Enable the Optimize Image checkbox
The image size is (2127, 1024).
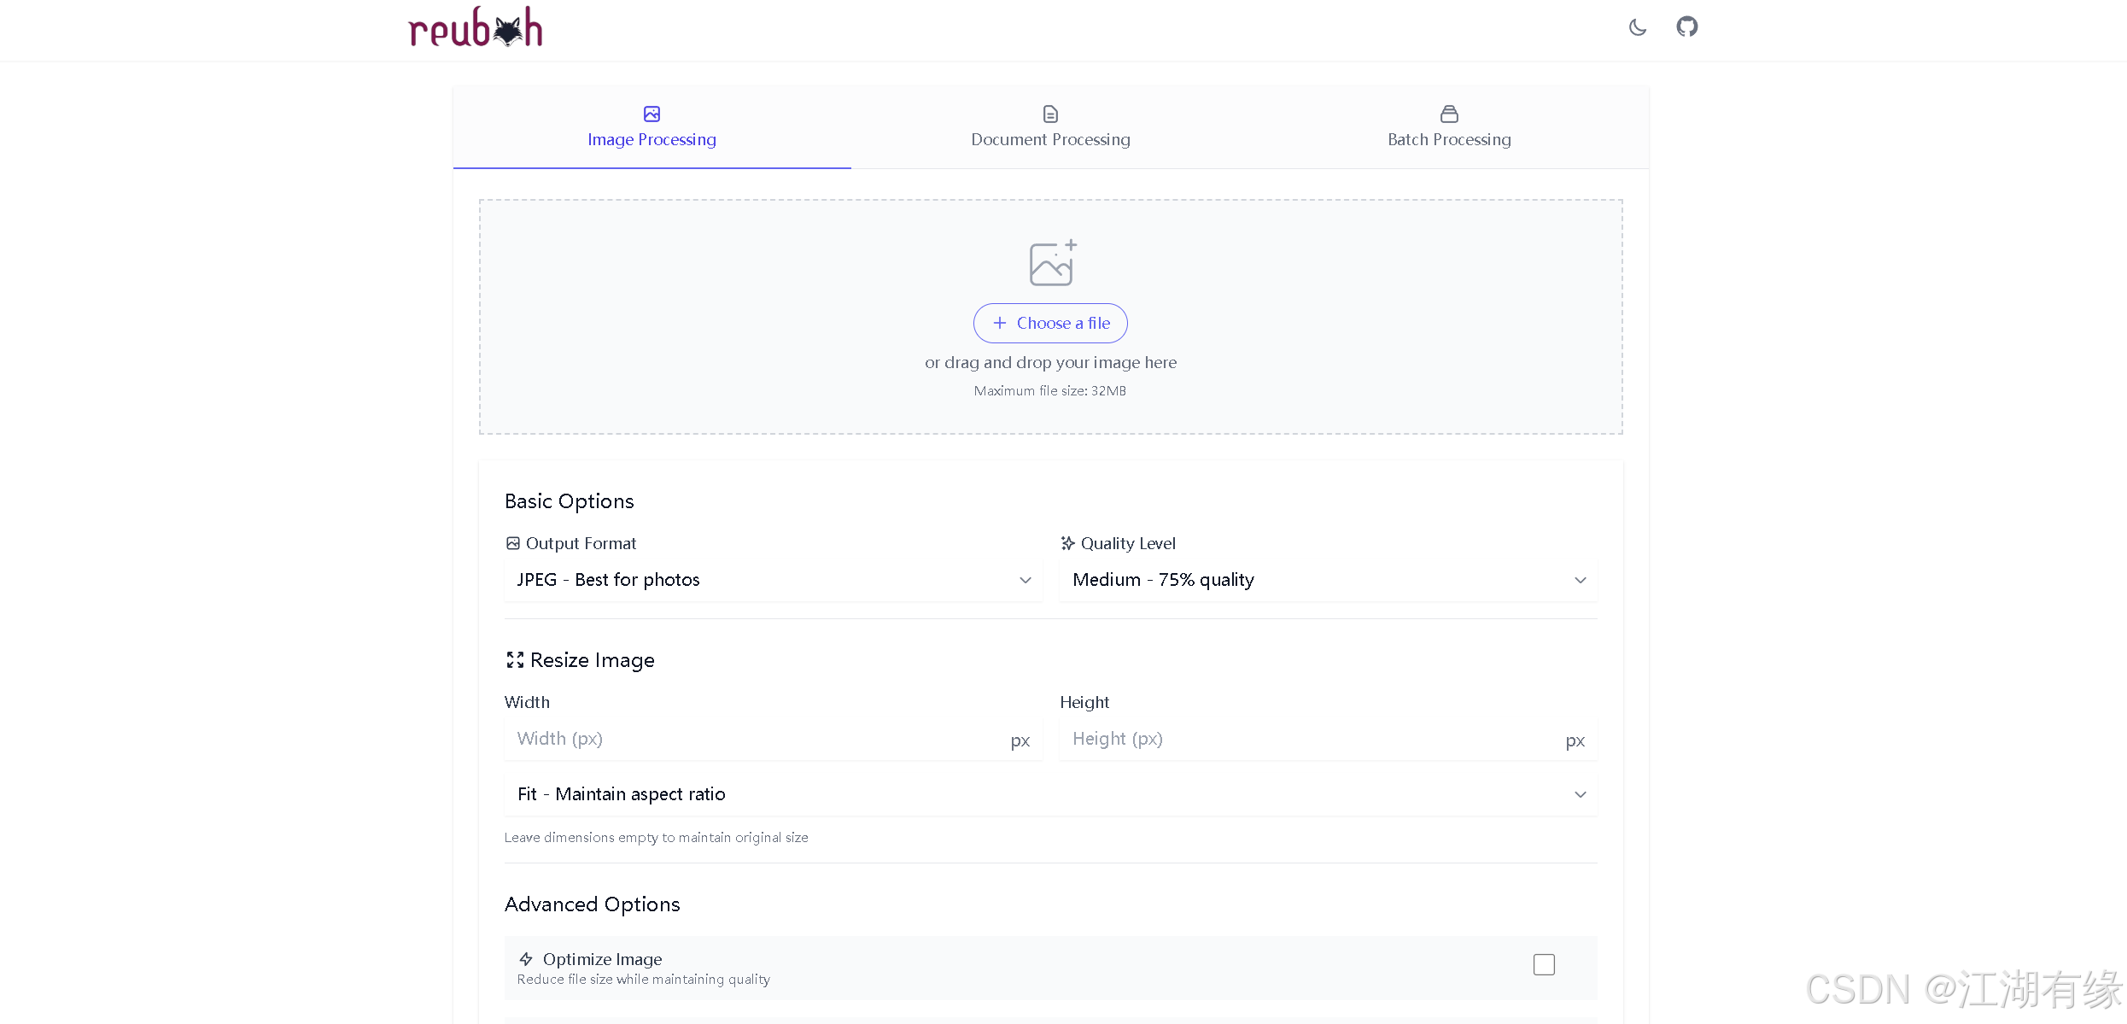click(1544, 965)
